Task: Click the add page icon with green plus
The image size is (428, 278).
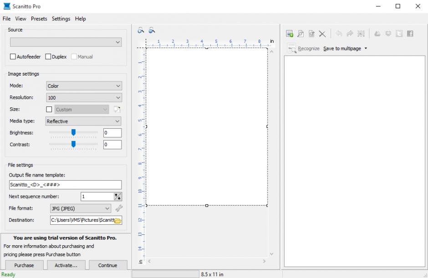Action: (x=290, y=34)
